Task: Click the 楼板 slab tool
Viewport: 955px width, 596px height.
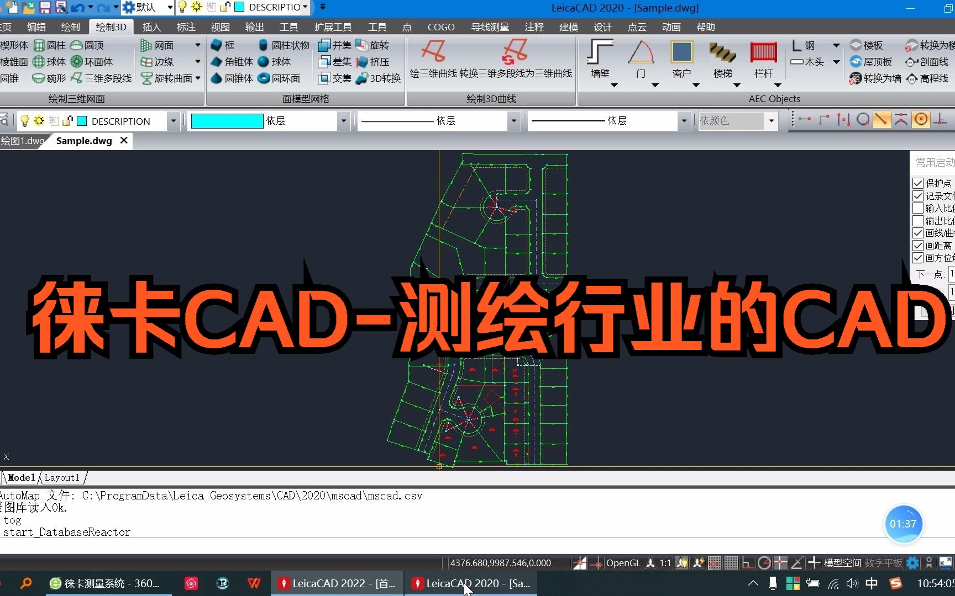Action: pos(867,45)
